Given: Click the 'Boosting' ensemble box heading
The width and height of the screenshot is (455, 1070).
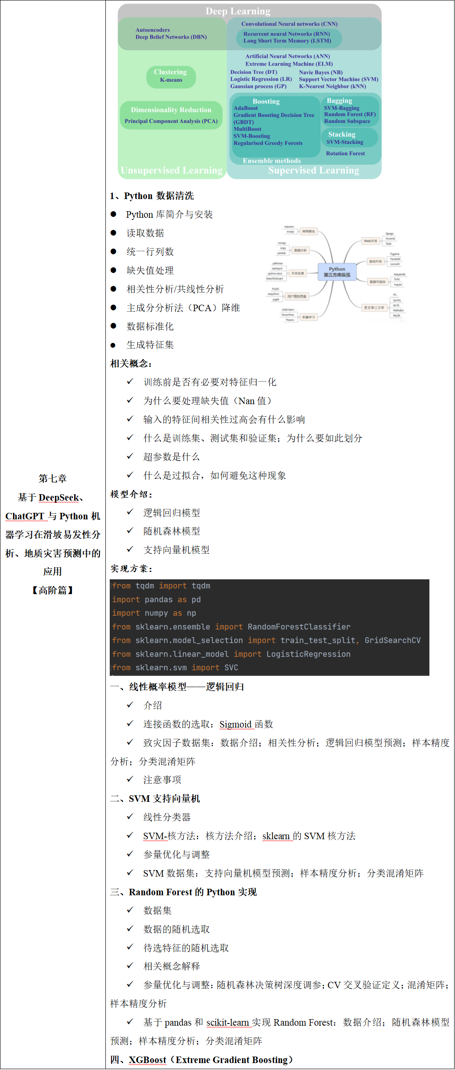Looking at the screenshot, I should [x=266, y=101].
